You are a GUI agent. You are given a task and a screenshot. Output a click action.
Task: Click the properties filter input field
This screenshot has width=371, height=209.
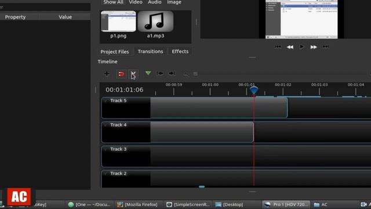pyautogui.click(x=45, y=7)
